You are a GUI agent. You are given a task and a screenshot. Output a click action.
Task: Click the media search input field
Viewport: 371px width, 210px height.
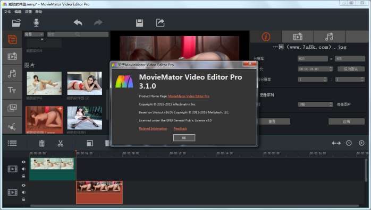78,34
